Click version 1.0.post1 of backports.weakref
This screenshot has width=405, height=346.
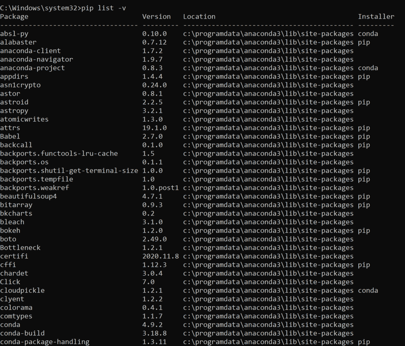click(x=160, y=188)
